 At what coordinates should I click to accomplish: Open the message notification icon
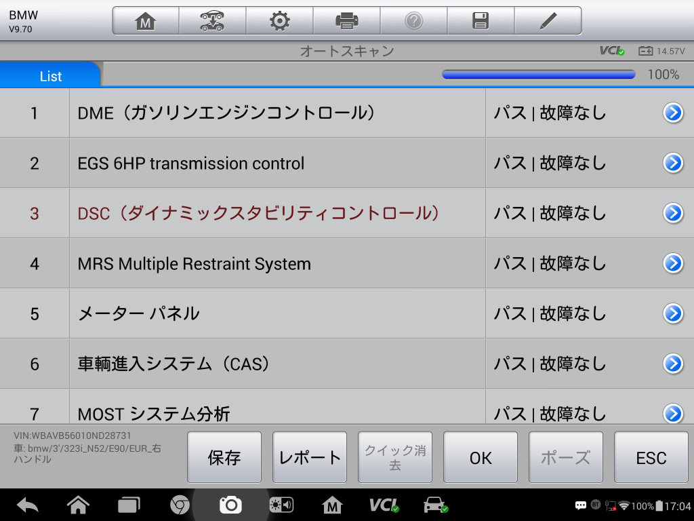click(x=581, y=505)
